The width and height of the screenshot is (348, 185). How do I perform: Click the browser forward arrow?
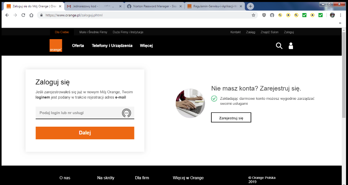click(15, 15)
